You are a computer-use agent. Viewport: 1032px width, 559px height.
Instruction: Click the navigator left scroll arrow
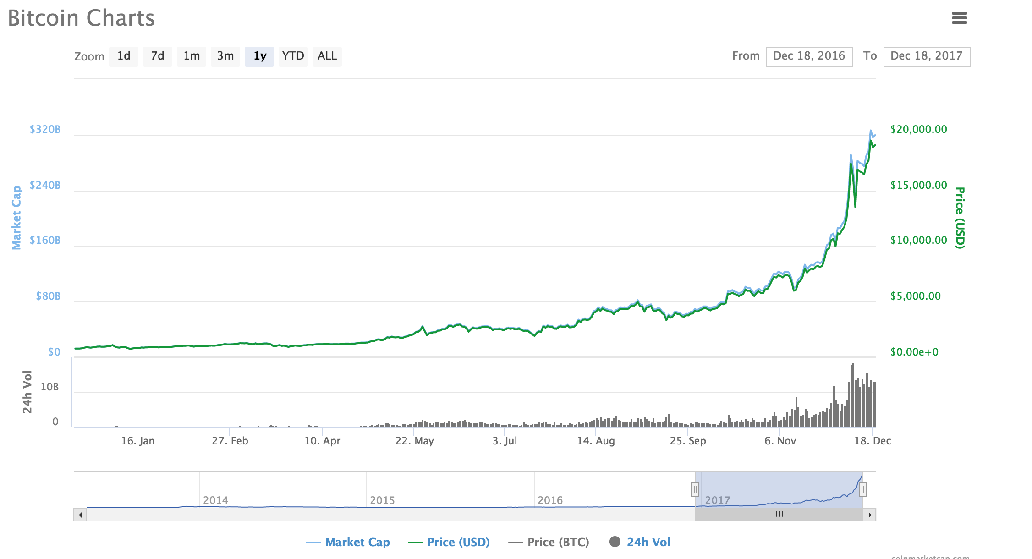pyautogui.click(x=80, y=515)
